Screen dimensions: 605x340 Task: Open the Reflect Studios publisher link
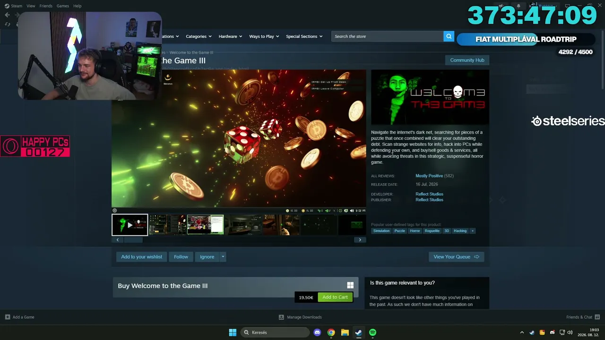click(x=429, y=200)
